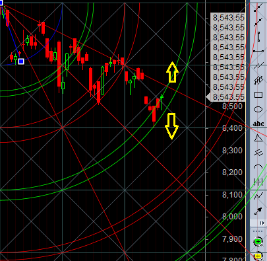Select the arc drawing tool
The image size is (267, 261).
point(258,167)
